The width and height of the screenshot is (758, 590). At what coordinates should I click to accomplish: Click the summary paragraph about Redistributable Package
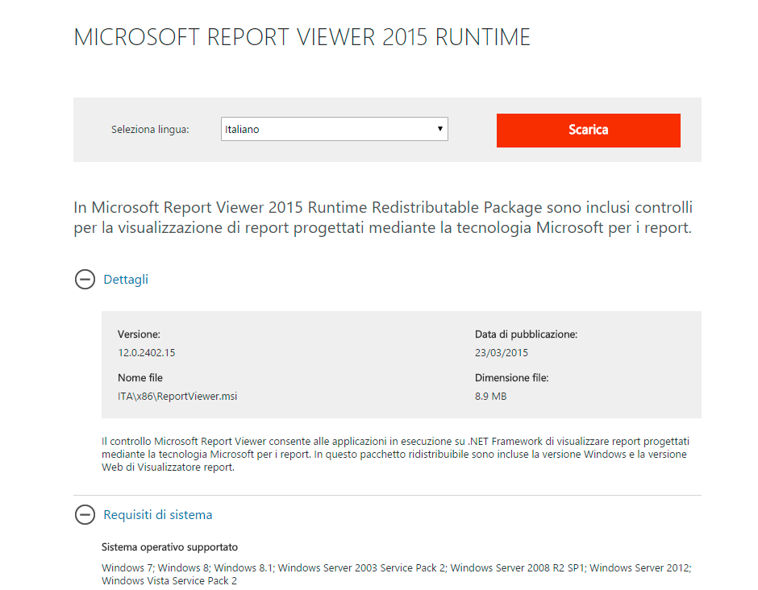tap(383, 218)
